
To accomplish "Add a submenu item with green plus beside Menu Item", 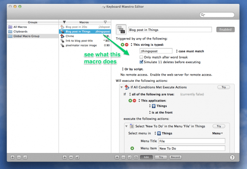I will [132, 148].
